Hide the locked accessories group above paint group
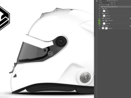 click(99, 18)
